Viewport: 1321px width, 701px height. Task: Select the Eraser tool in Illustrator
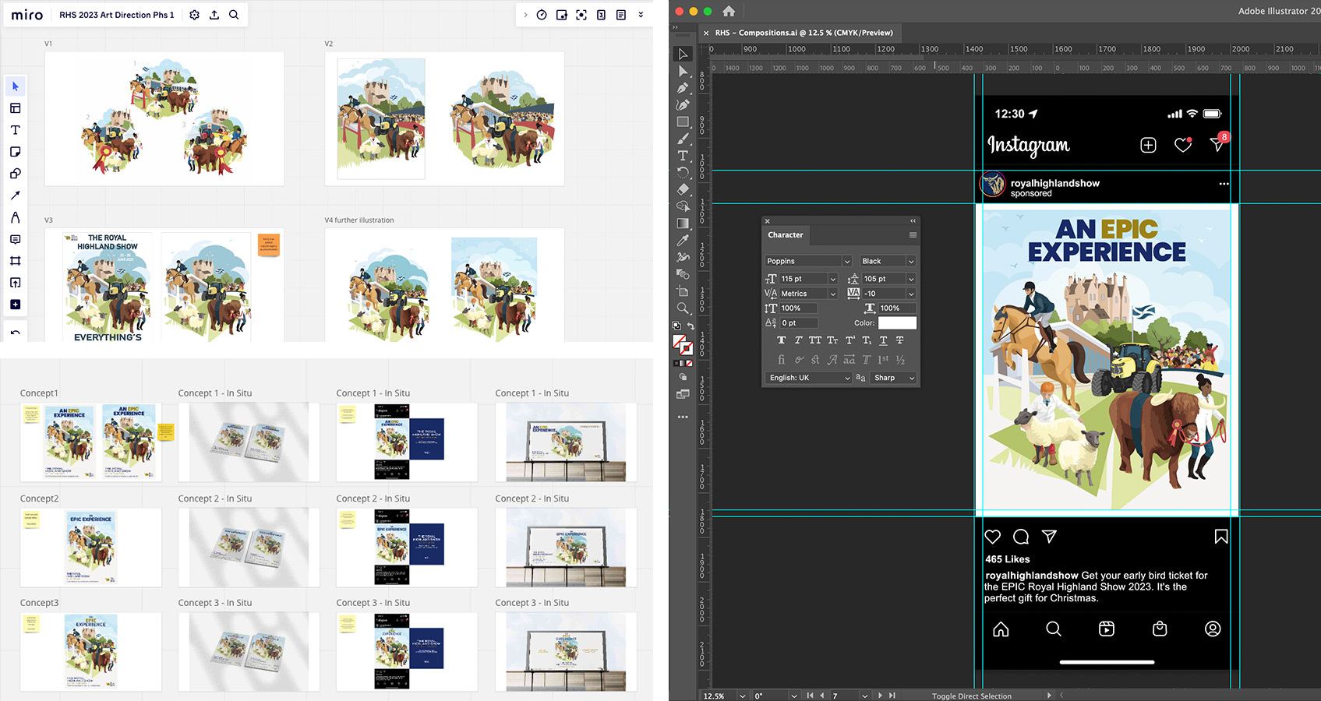pyautogui.click(x=683, y=189)
